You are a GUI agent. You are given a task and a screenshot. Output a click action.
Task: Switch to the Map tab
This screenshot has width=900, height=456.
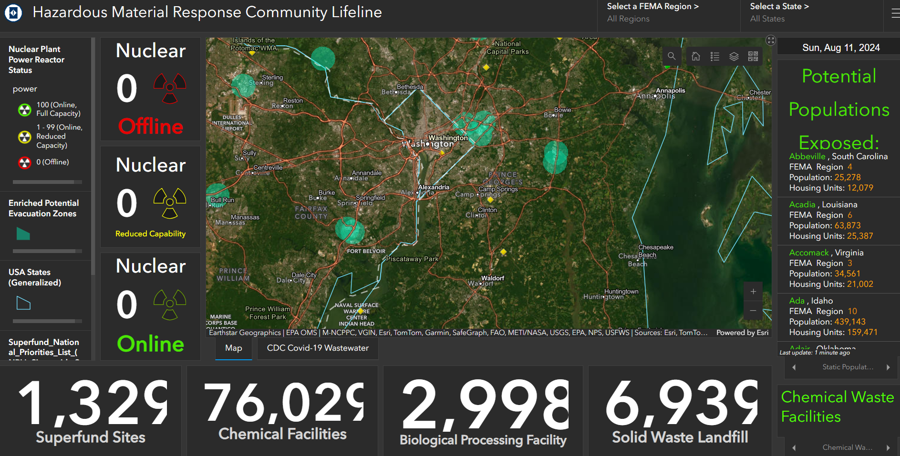(x=234, y=348)
